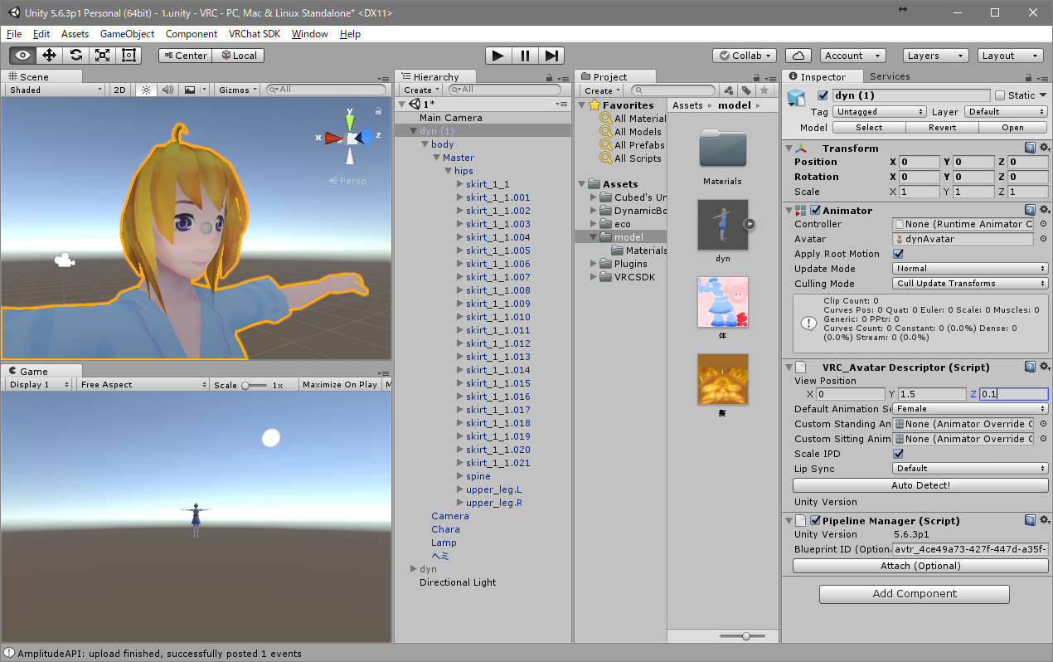Open Transform component help icon
This screenshot has height=662, width=1053.
[1030, 148]
